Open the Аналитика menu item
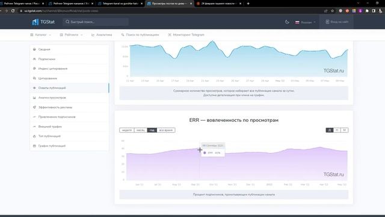The width and height of the screenshot is (385, 217). point(102,35)
